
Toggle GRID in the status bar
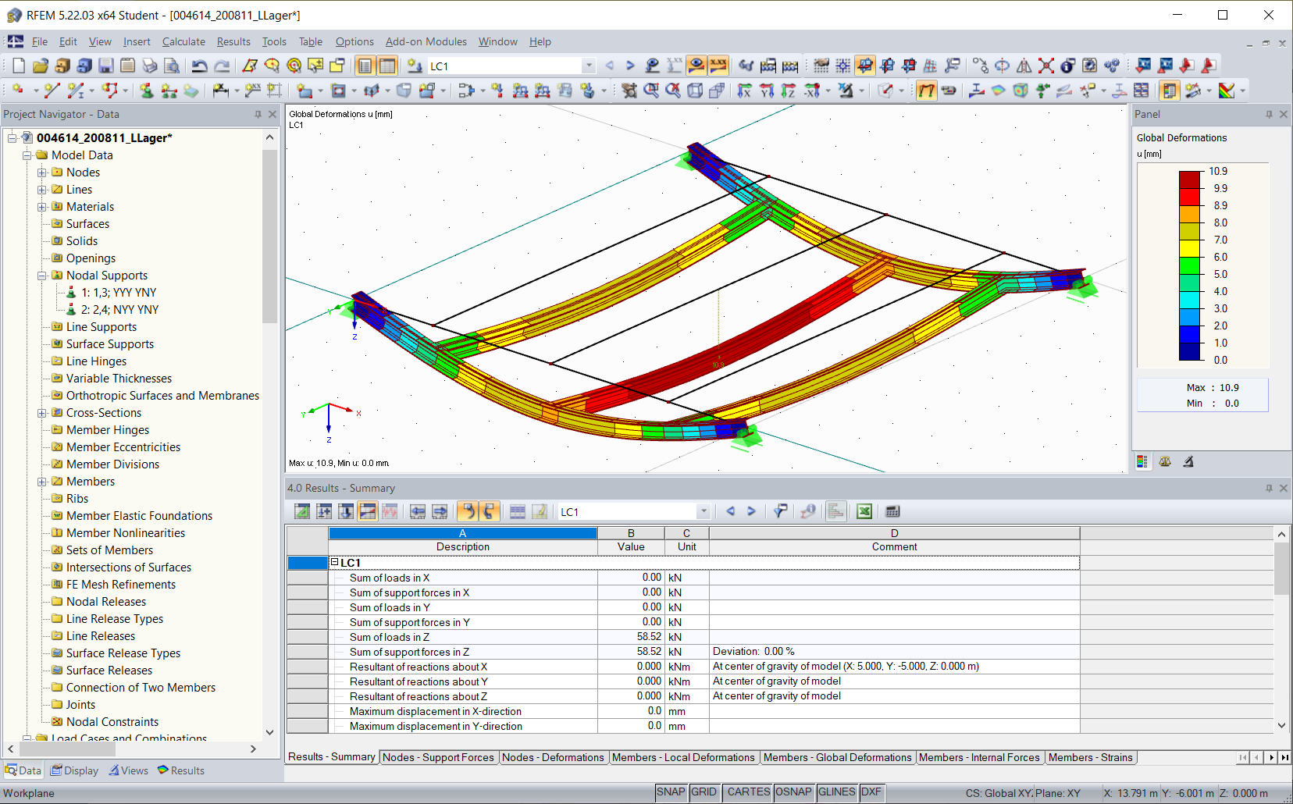(703, 792)
